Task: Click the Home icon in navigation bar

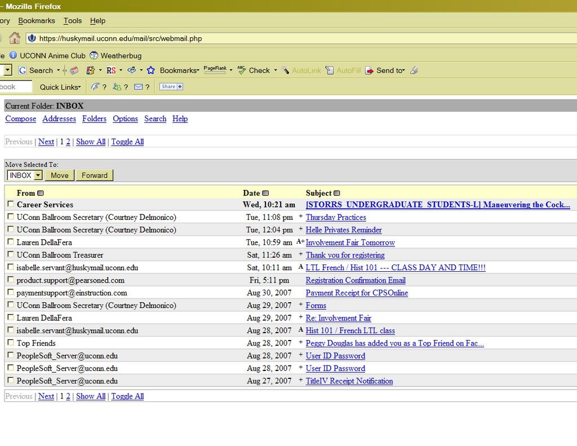Action: coord(15,38)
